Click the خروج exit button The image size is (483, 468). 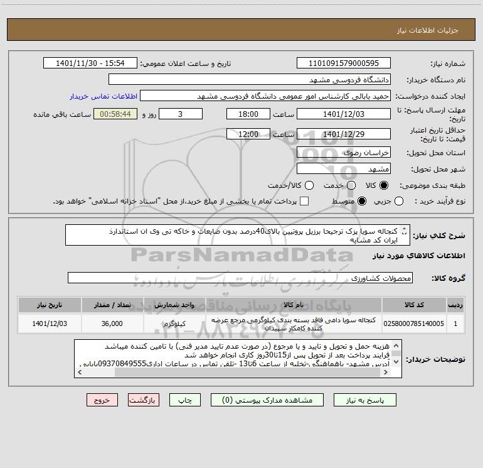102,400
